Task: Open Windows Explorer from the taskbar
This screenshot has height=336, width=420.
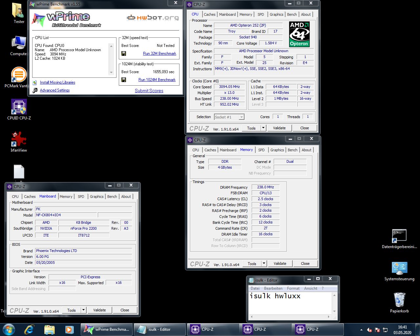Action: tap(49, 329)
